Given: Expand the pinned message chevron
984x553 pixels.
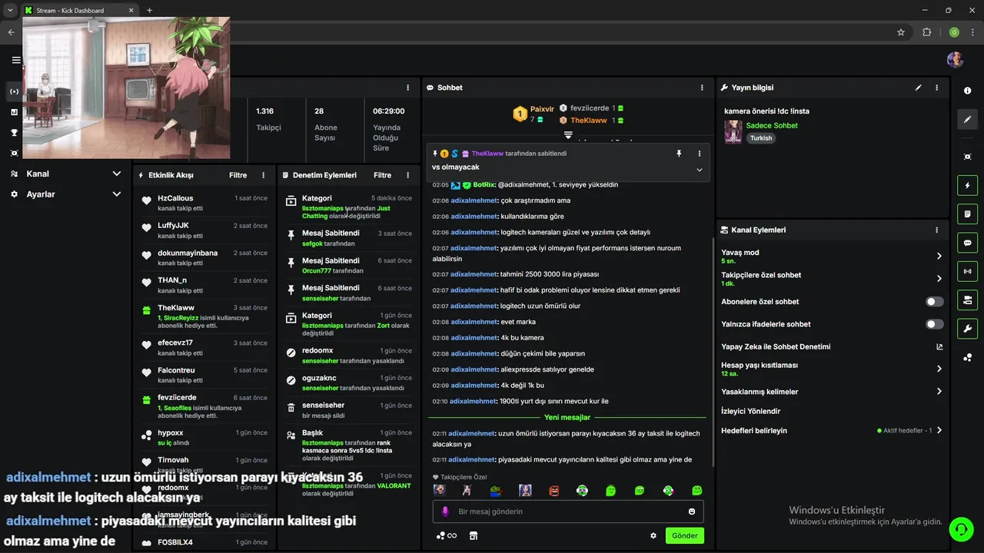Looking at the screenshot, I should click(x=699, y=170).
